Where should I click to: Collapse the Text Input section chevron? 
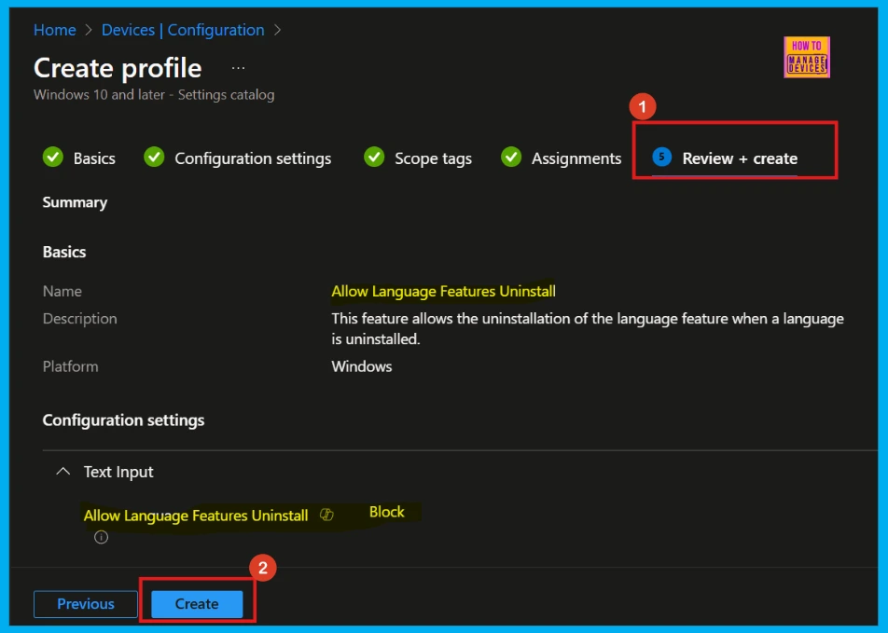point(63,471)
